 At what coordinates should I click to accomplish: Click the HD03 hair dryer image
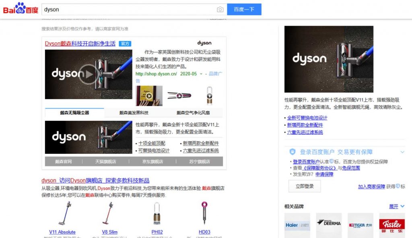click(x=204, y=213)
